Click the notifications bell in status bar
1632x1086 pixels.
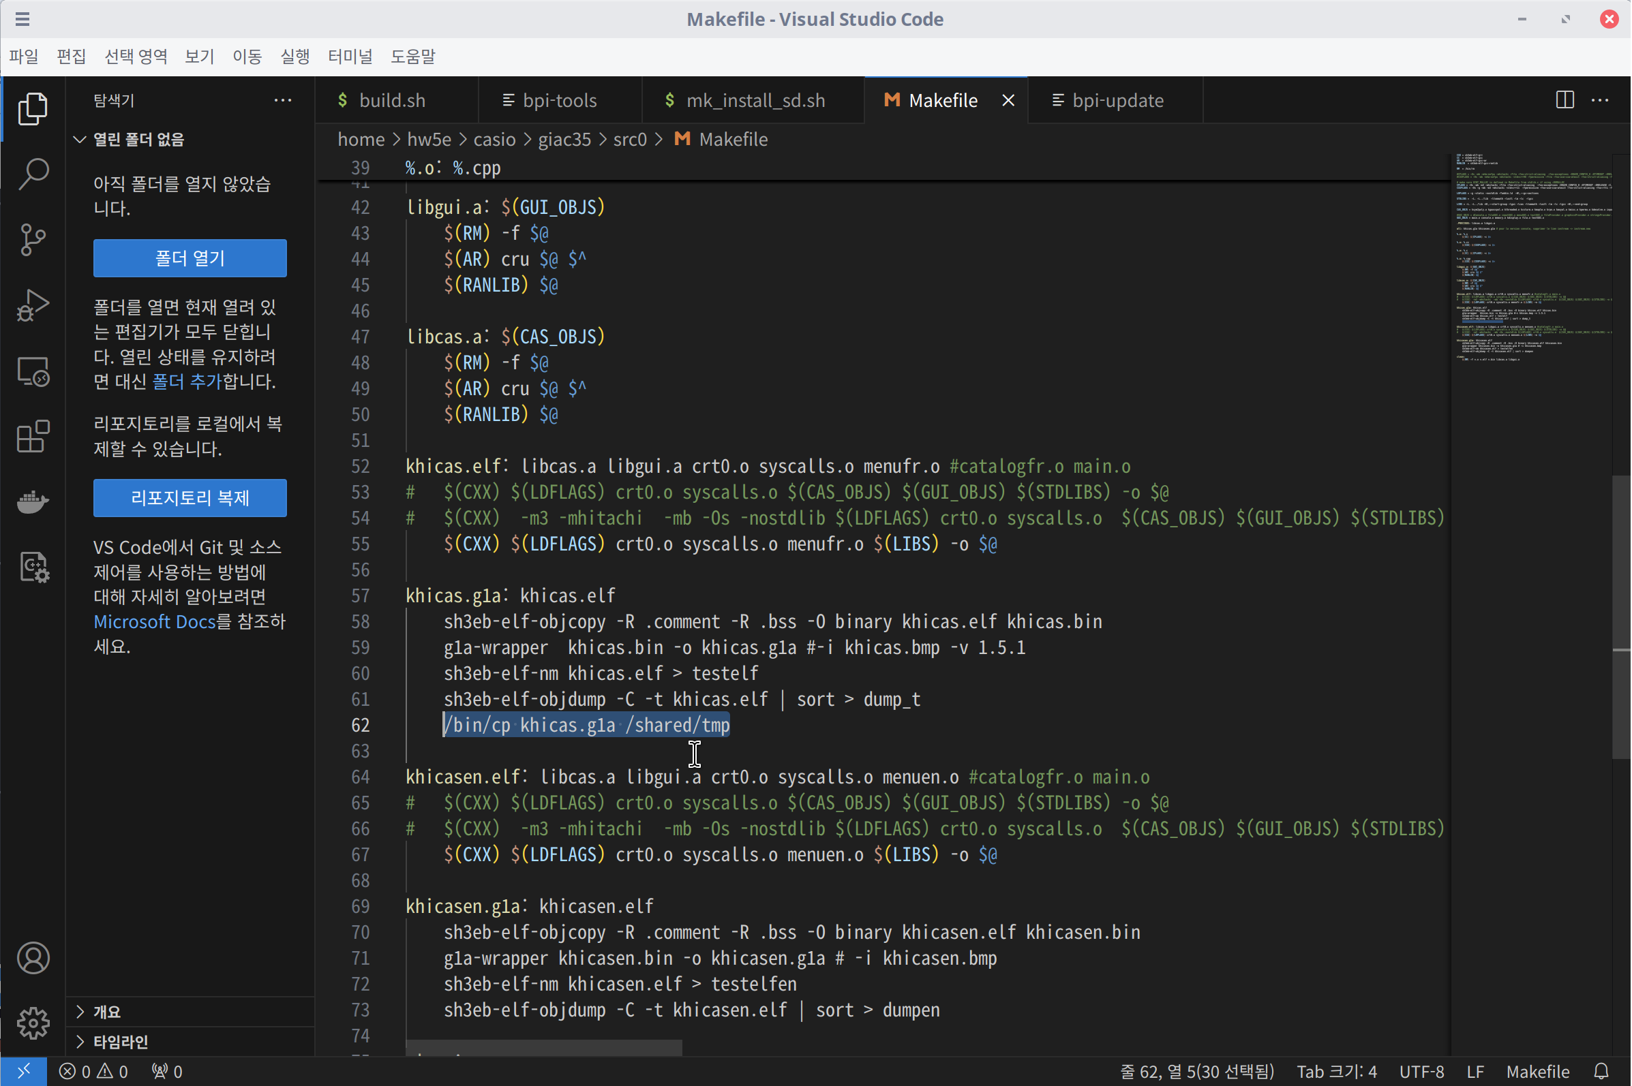1601,1072
